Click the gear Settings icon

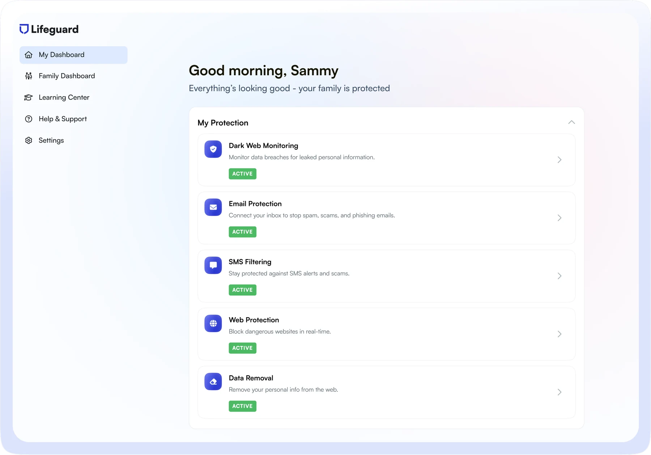pos(29,140)
